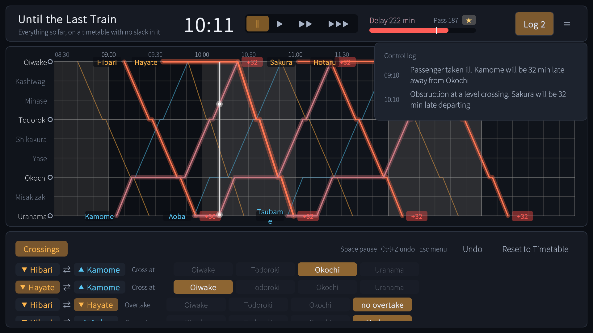The height and width of the screenshot is (333, 593).
Task: Set triple fast-forward speed
Action: pos(338,24)
